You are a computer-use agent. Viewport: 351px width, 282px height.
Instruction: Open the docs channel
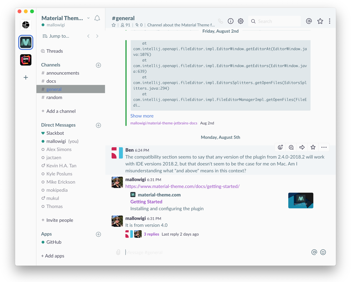[71, 81]
